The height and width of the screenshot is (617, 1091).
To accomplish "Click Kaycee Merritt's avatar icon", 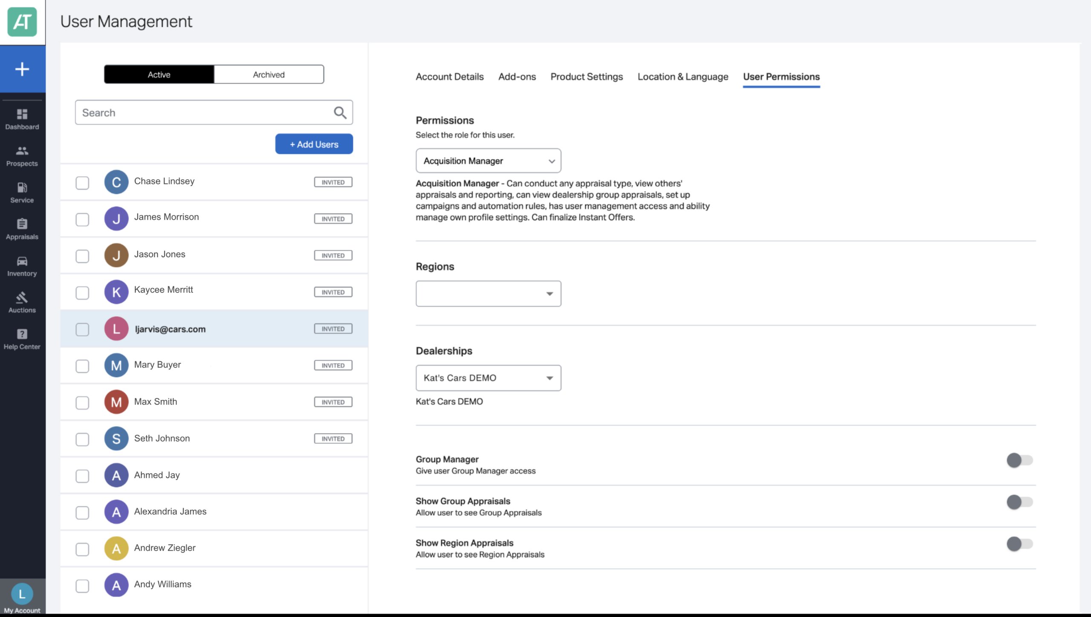I will click(x=116, y=292).
